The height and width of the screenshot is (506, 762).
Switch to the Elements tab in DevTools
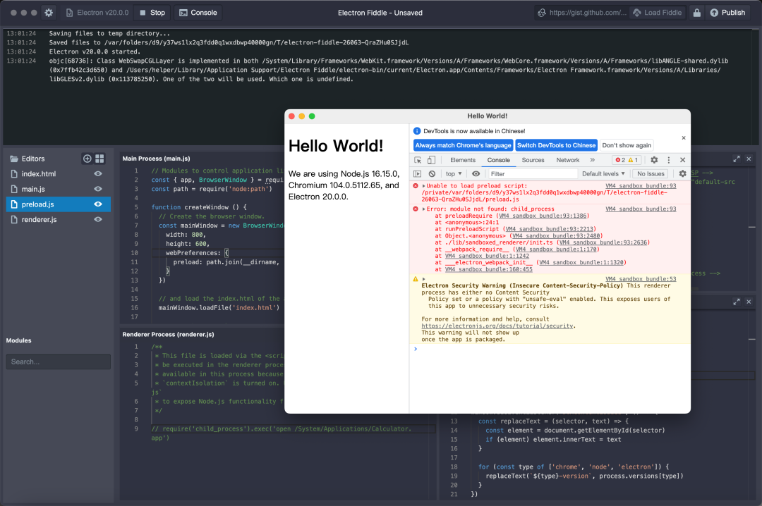click(463, 160)
